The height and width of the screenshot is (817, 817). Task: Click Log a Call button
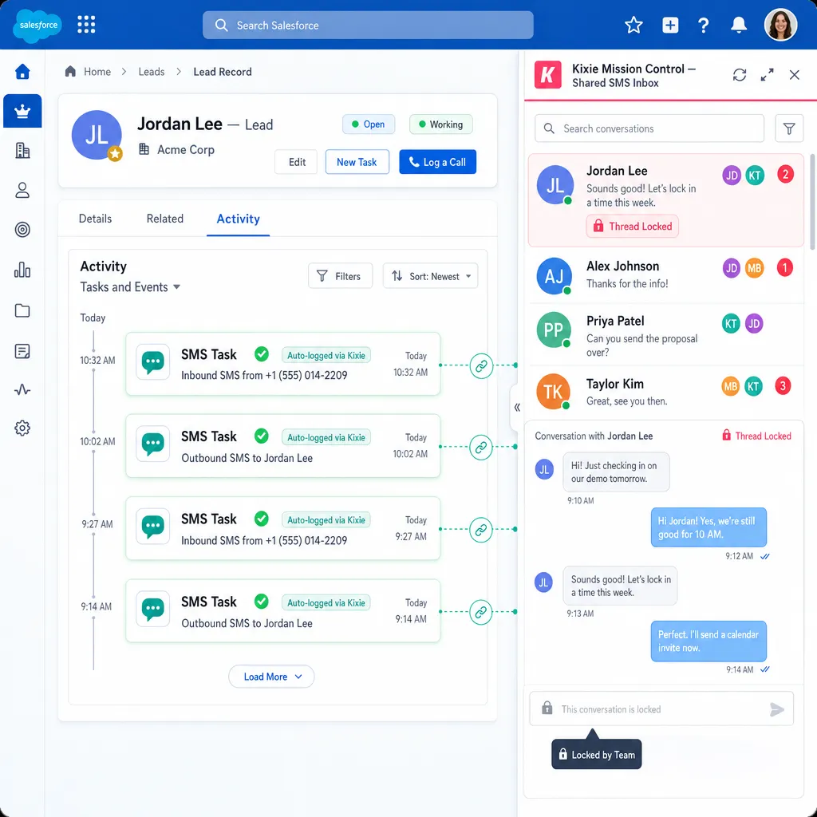[438, 162]
